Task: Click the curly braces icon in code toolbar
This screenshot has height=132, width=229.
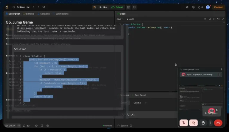Action: 214,19
